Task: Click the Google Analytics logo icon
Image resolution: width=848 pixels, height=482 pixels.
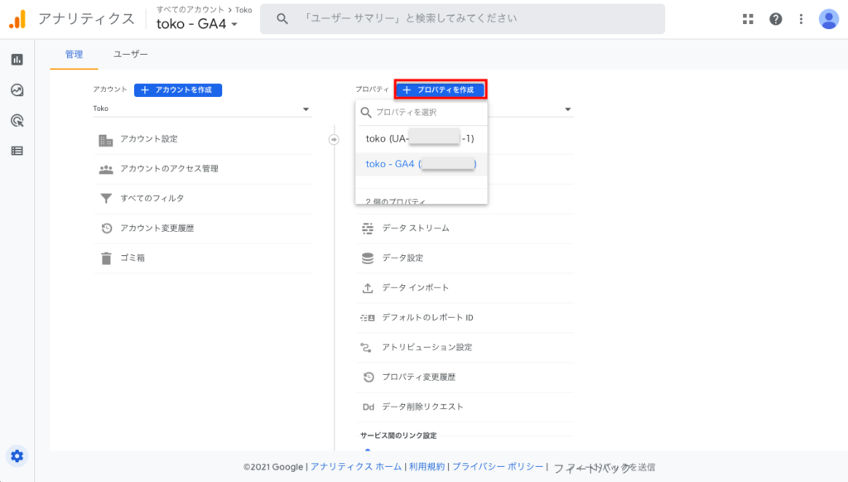Action: (x=17, y=20)
